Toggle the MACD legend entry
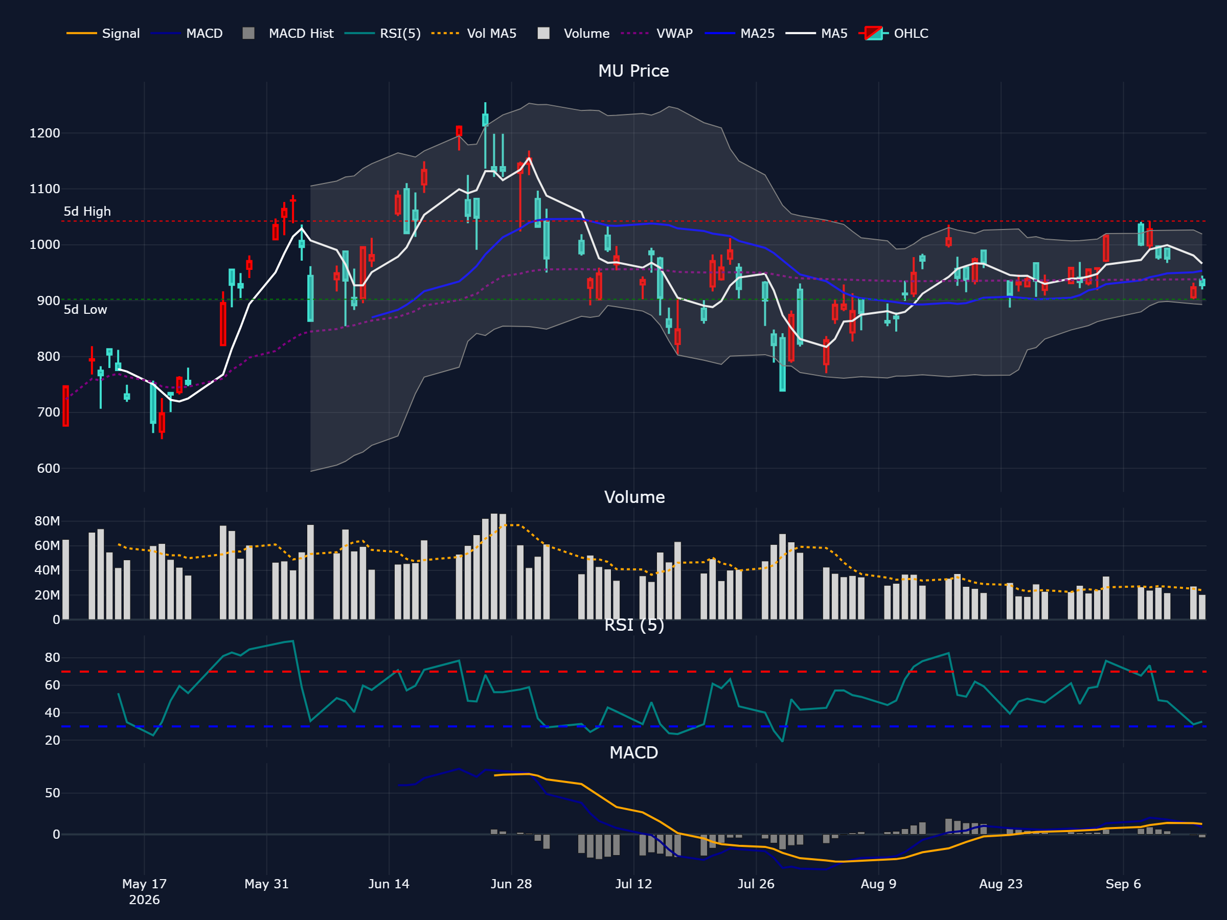The width and height of the screenshot is (1227, 920). [x=187, y=33]
